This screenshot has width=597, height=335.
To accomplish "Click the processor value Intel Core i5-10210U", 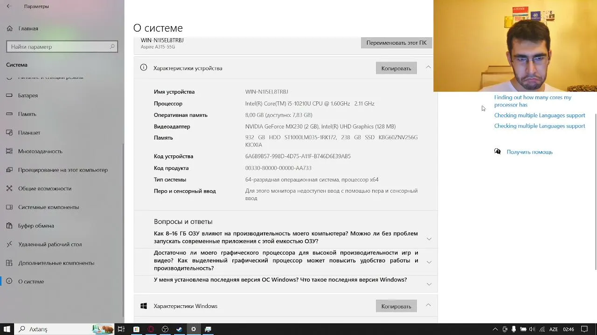I will [310, 104].
